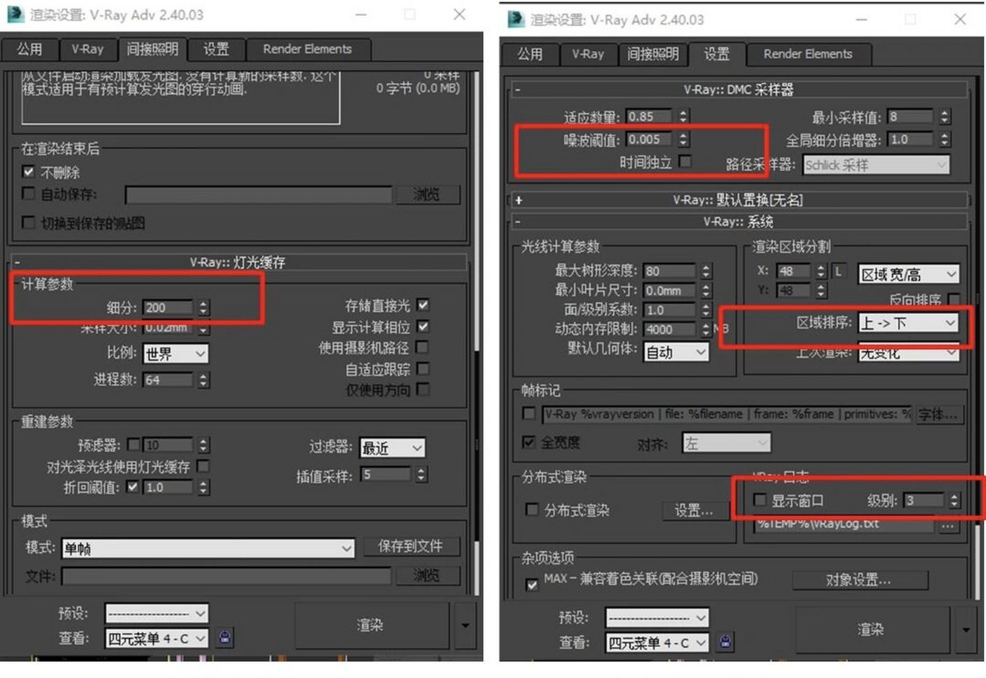Click 细分 spinner arrows
This screenshot has height=678, width=986.
point(204,307)
